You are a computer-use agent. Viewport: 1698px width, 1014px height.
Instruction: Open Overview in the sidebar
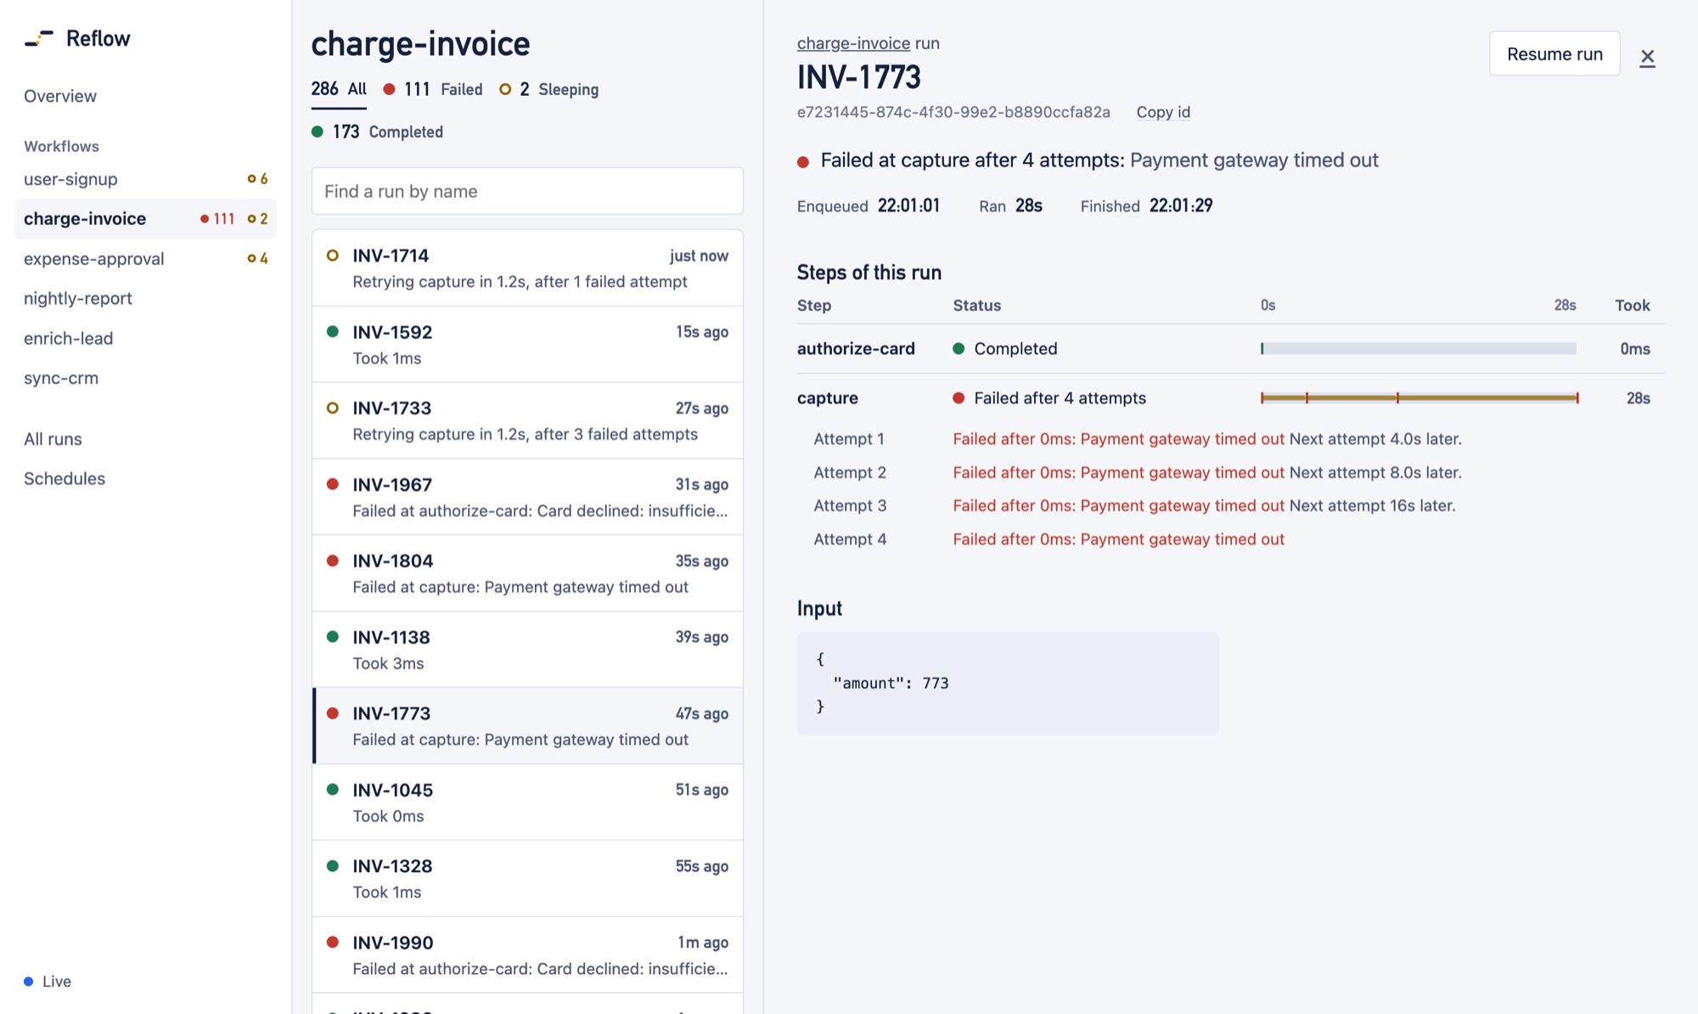click(60, 96)
